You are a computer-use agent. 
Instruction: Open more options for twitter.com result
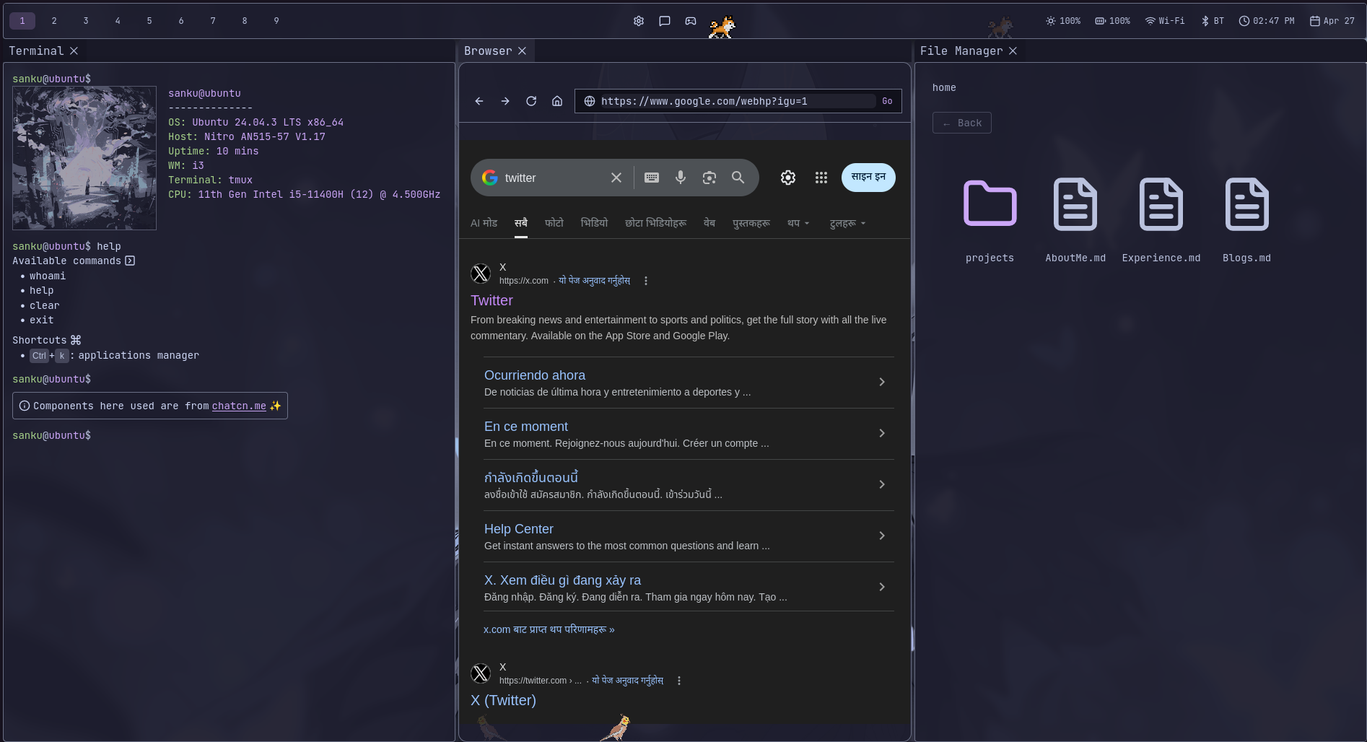click(x=679, y=681)
